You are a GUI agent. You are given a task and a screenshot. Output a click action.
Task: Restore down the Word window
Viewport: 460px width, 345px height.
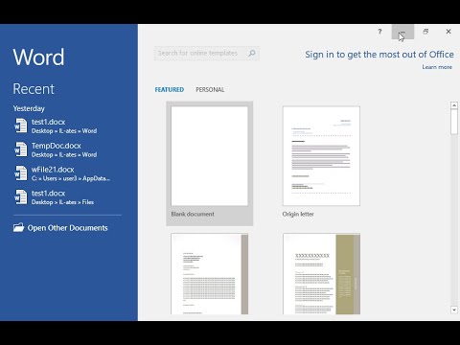point(425,32)
